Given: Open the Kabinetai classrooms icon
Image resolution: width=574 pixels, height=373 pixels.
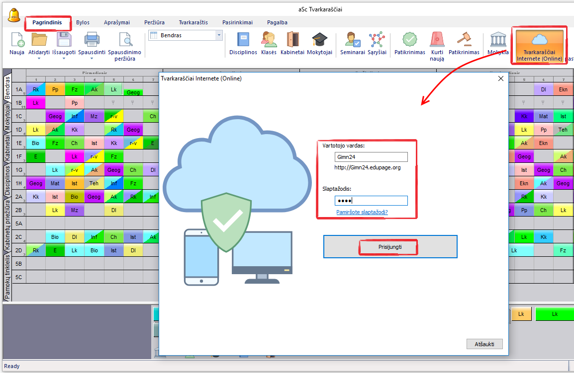Looking at the screenshot, I should tap(292, 41).
